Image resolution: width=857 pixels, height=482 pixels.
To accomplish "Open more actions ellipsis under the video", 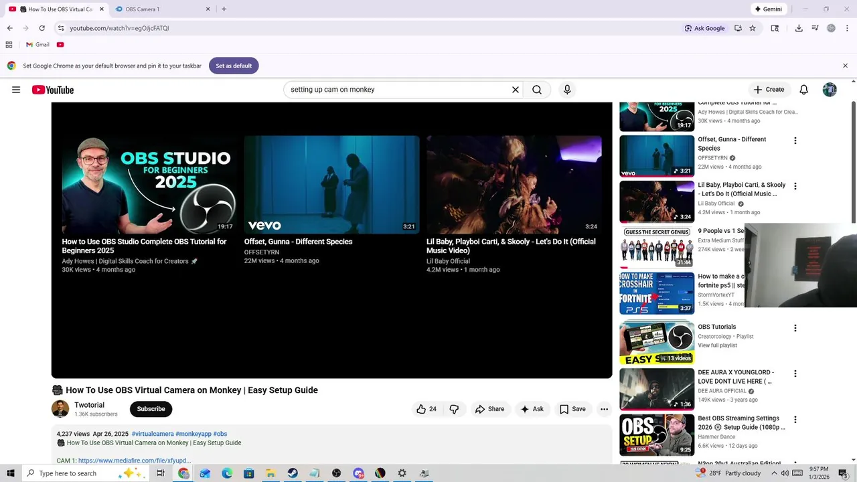I will point(604,409).
